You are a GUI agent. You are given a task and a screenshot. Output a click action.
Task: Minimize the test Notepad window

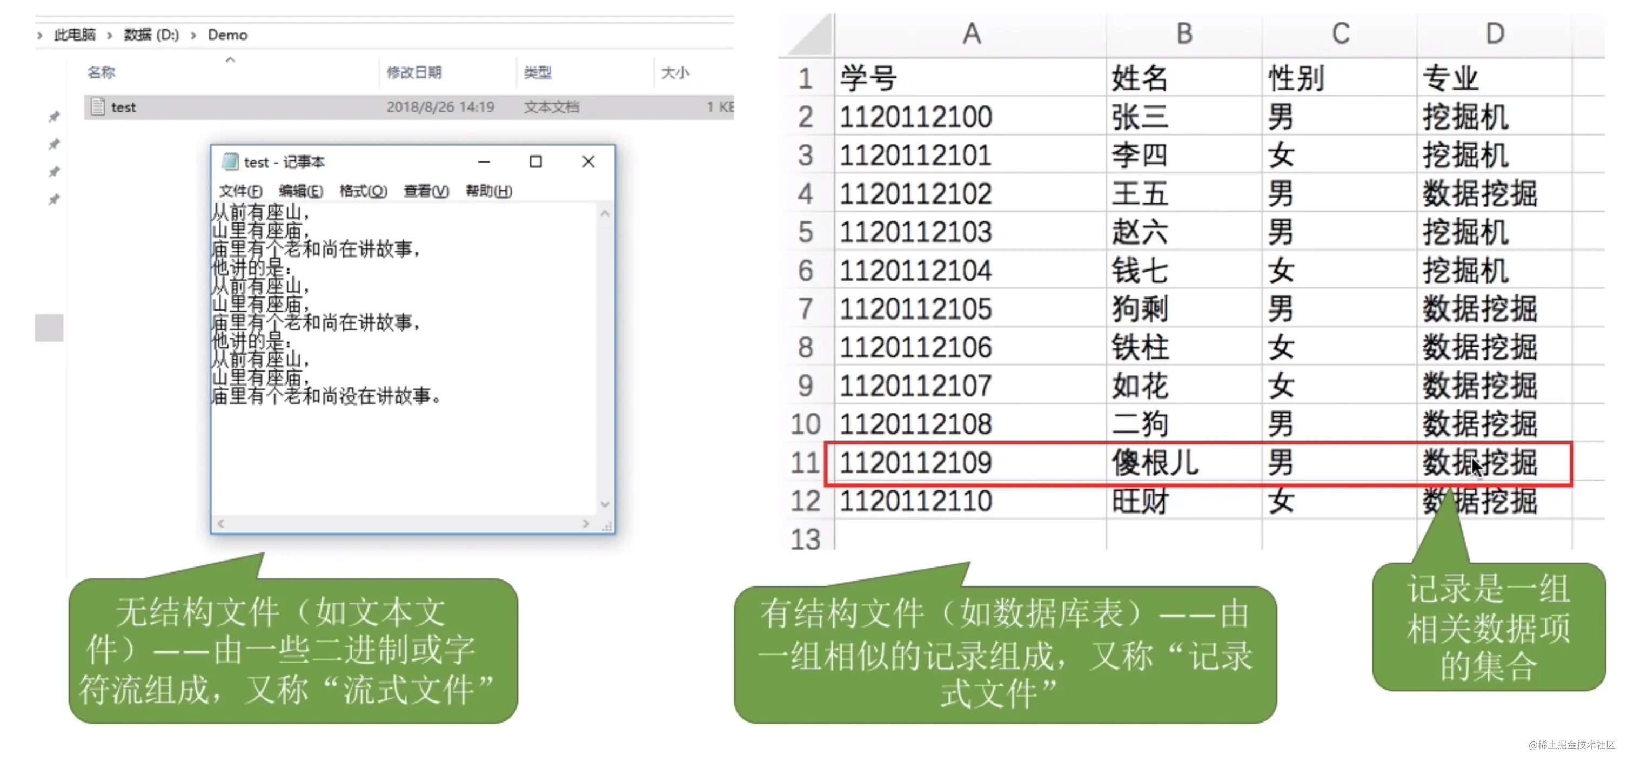[484, 161]
